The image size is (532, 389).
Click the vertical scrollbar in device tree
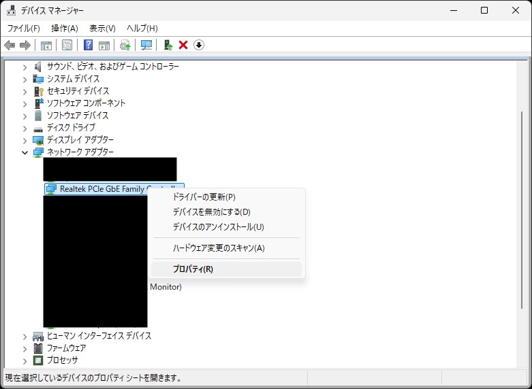[x=523, y=204]
